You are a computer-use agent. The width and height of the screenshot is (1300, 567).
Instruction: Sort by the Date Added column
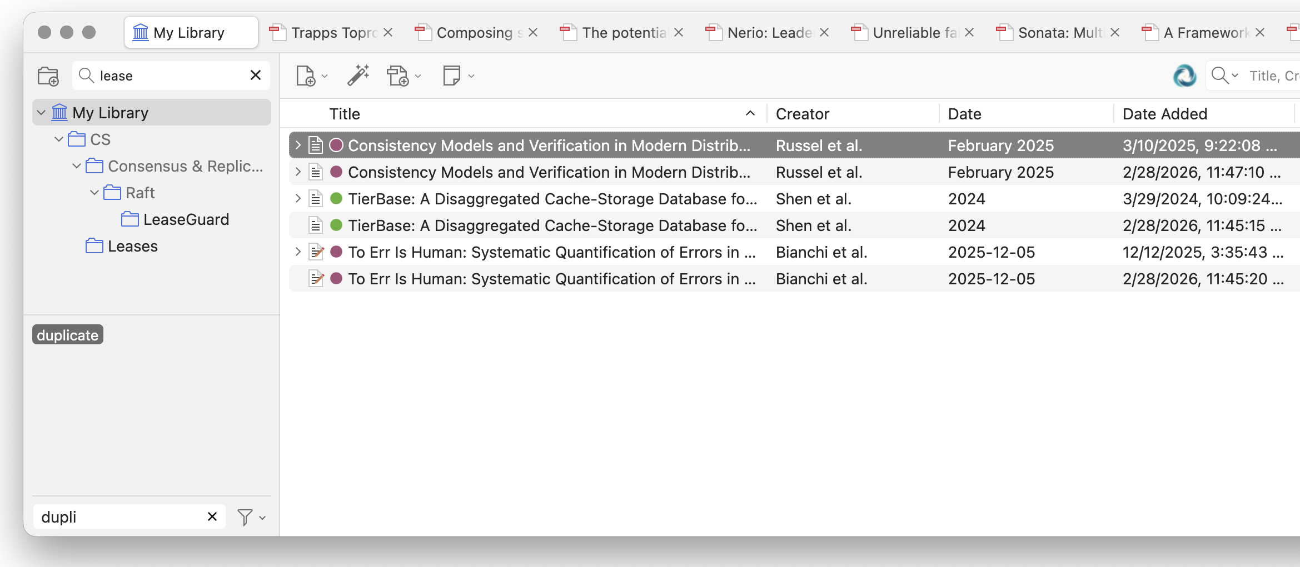(x=1164, y=114)
